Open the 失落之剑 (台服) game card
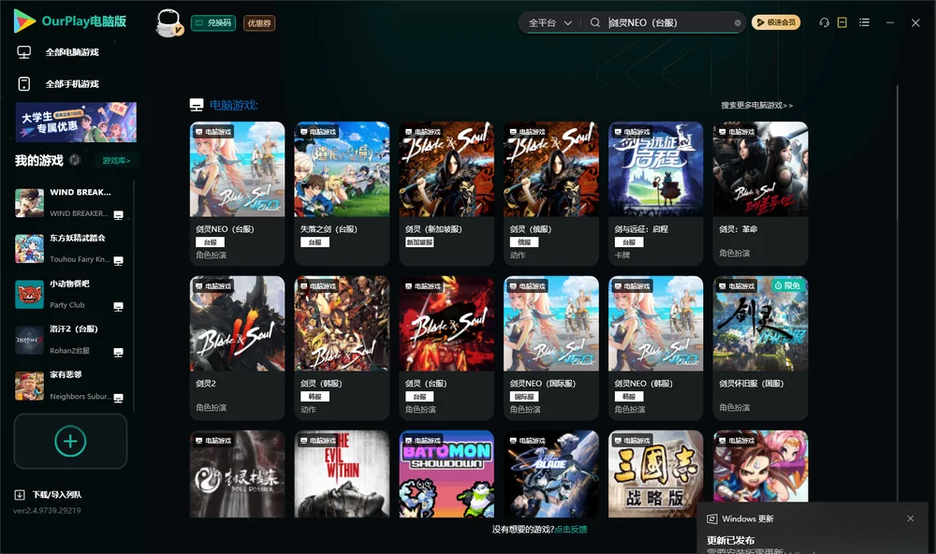Image resolution: width=936 pixels, height=554 pixels. 342,194
